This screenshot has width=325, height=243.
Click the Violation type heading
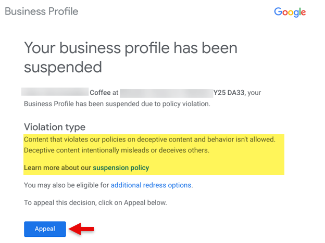[x=55, y=127]
